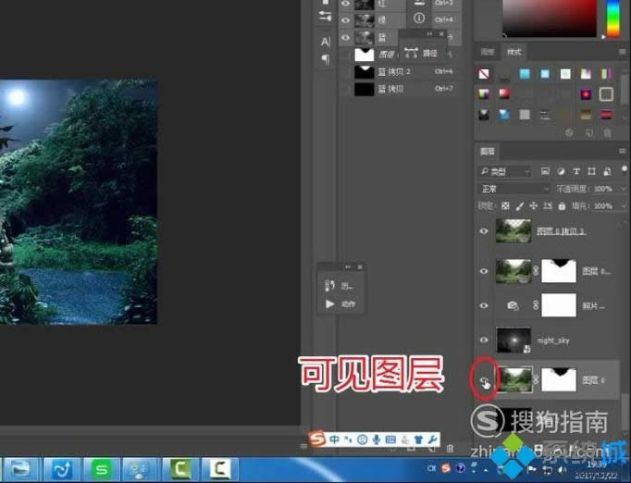Toggle visibility of blue (蓝) channel

tap(345, 37)
